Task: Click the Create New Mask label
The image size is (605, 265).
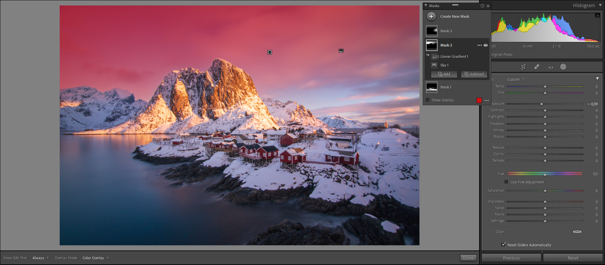Action: (x=455, y=16)
